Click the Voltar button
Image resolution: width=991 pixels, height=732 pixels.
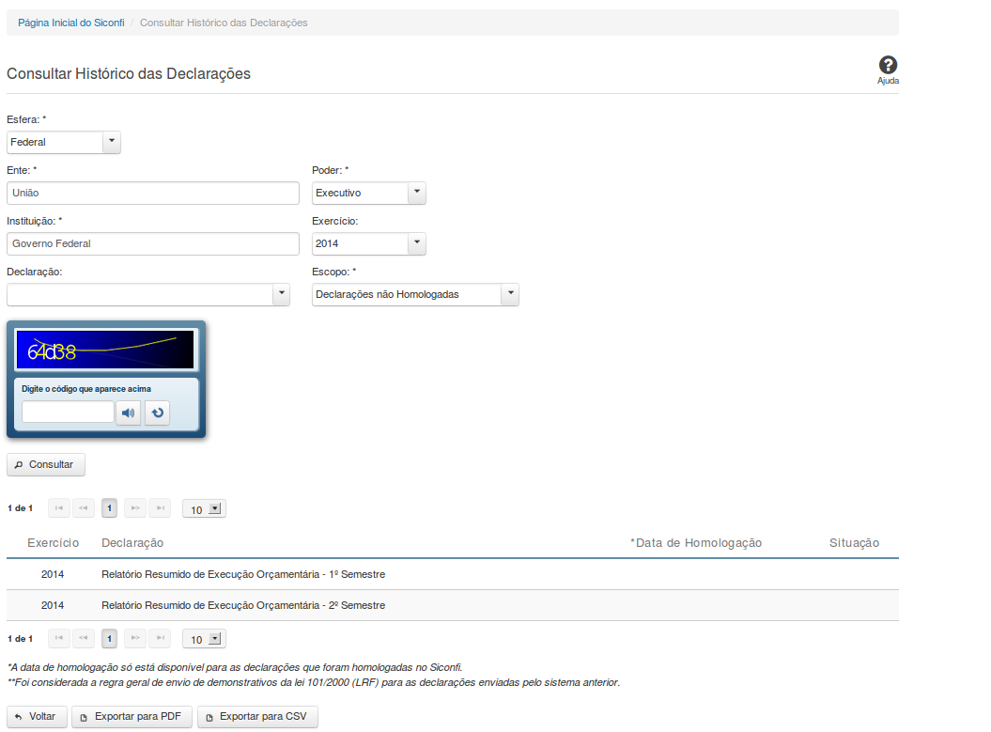37,717
